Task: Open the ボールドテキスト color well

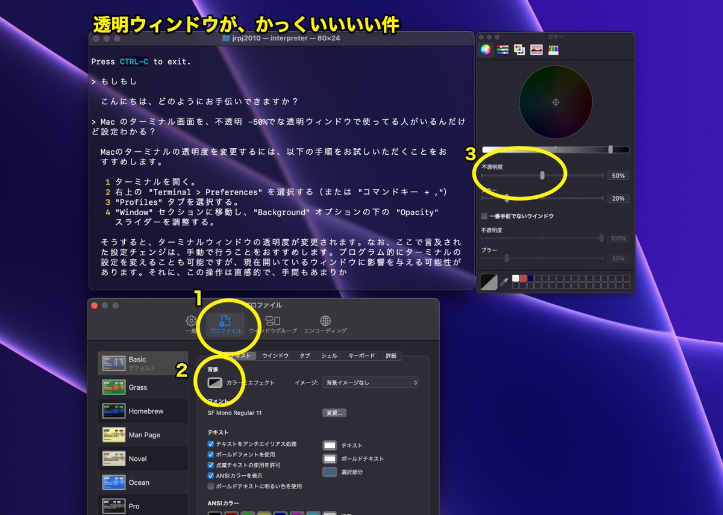Action: click(x=330, y=458)
